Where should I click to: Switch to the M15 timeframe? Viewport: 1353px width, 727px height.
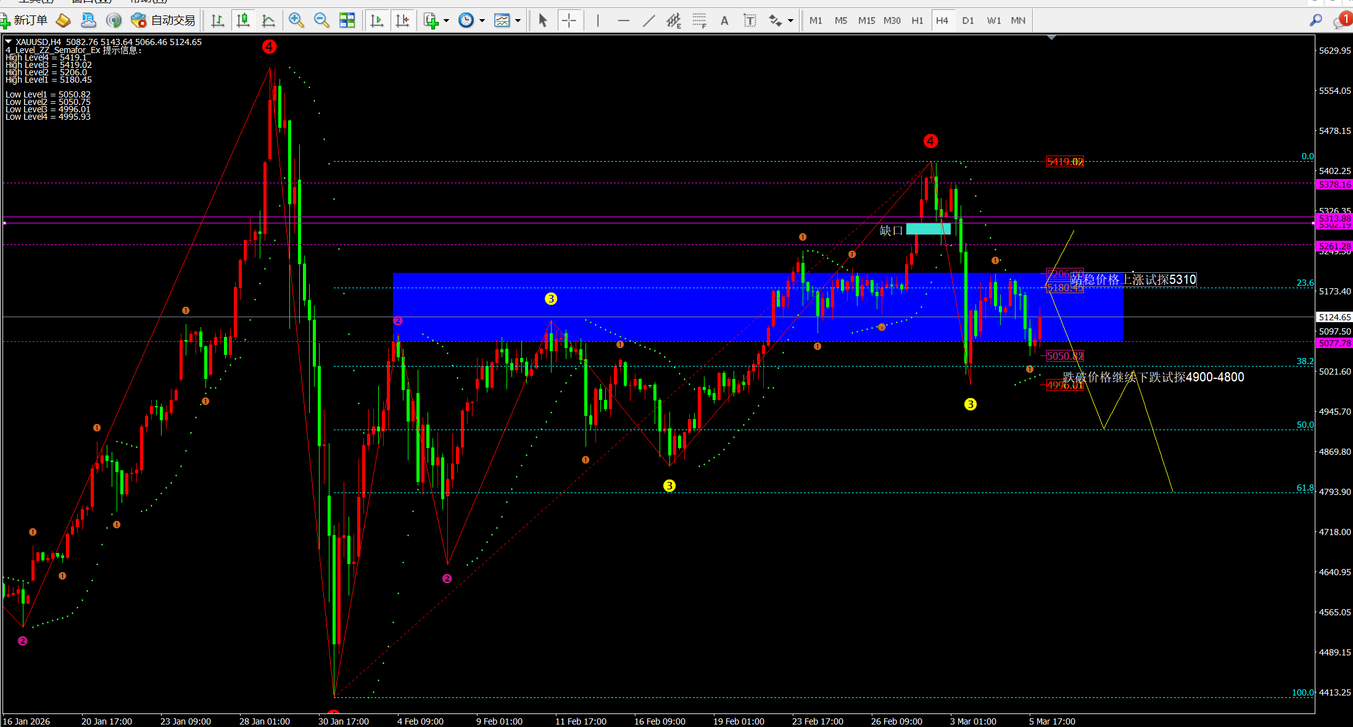[866, 20]
